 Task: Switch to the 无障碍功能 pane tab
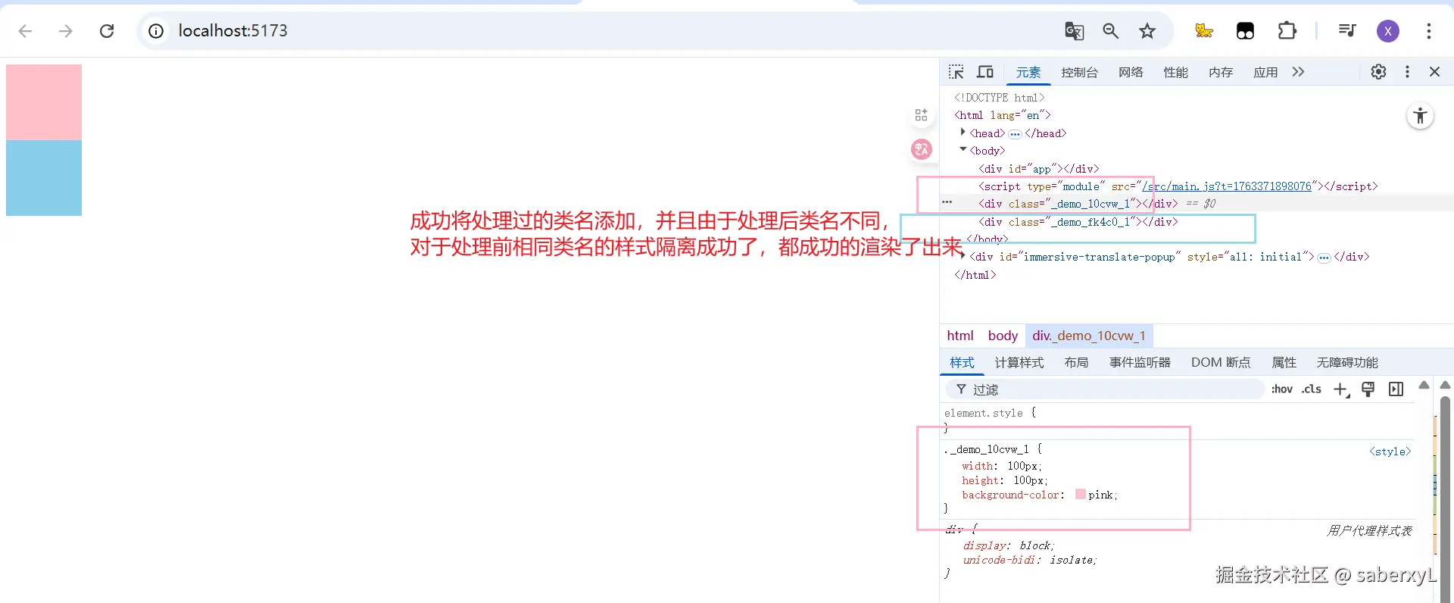tap(1347, 363)
